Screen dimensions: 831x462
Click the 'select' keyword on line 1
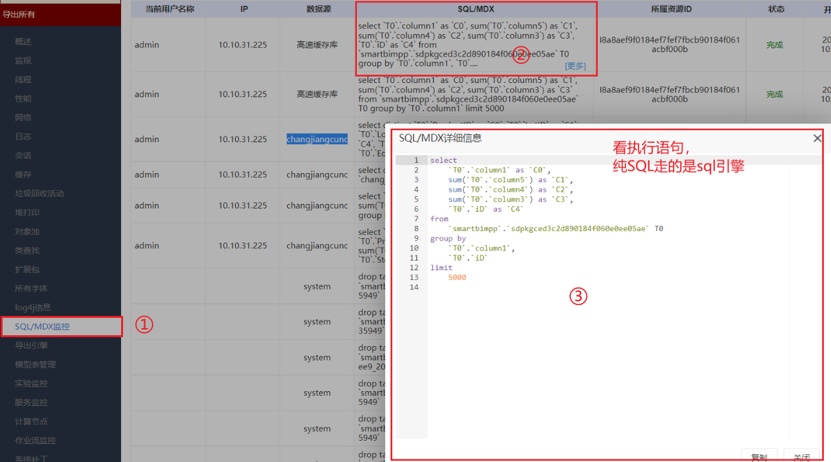coord(443,160)
